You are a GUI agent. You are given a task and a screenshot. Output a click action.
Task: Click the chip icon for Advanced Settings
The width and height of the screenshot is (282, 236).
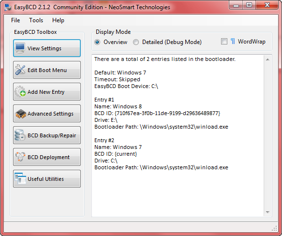21,114
